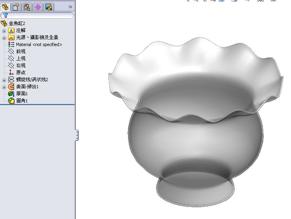Screen dimensions: 291x219
Task: Select the 圓角1 fillet icon
Action: 11,101
